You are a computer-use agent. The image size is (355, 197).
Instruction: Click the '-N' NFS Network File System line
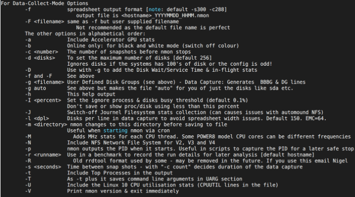point(120,143)
